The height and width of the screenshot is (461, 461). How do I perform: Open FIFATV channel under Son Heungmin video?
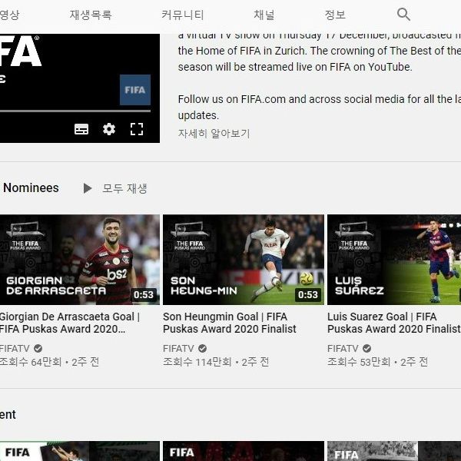(x=178, y=348)
